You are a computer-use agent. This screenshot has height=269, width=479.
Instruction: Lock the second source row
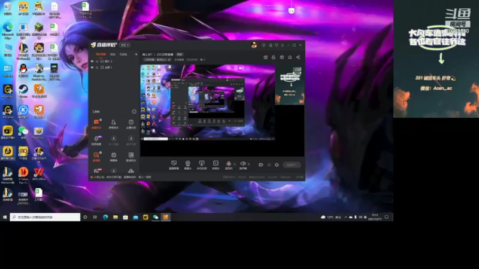click(97, 68)
